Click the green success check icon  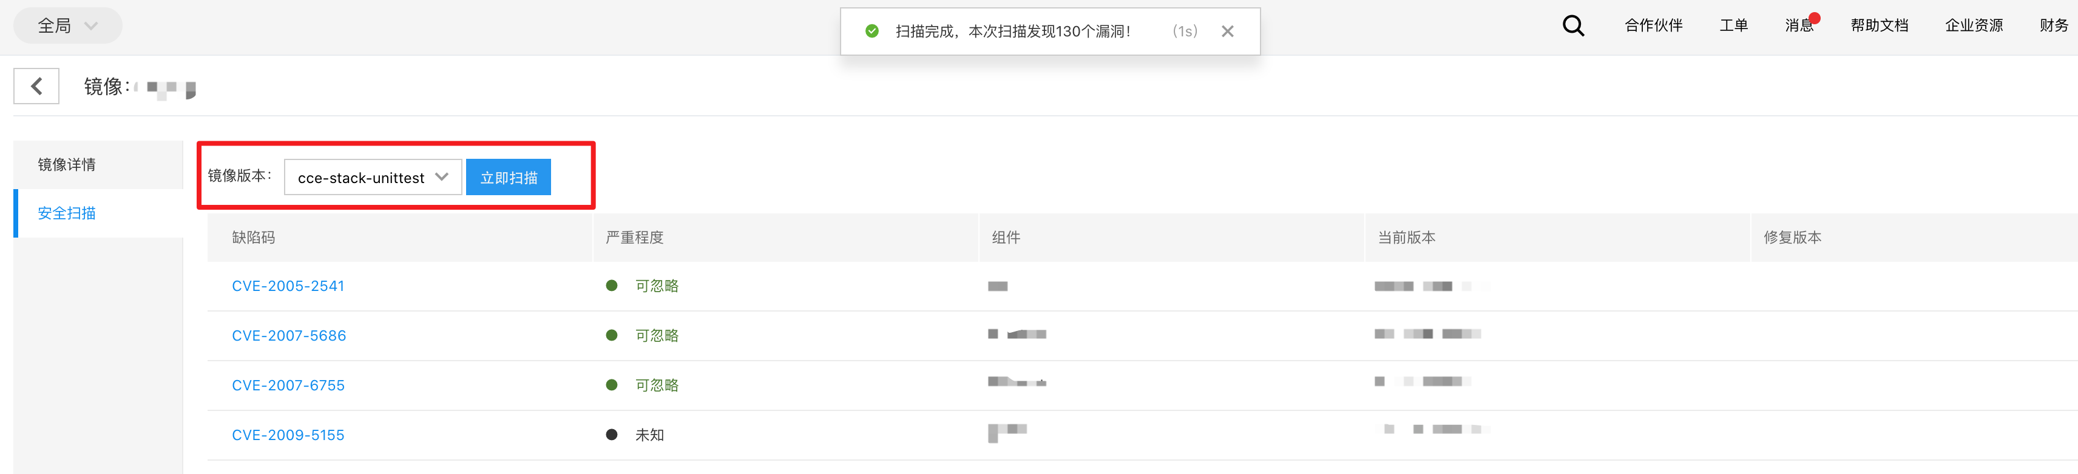click(x=871, y=32)
